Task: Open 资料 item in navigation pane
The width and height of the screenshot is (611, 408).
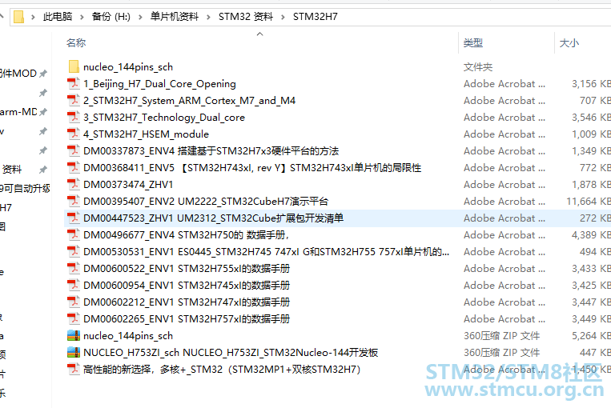Action: (x=12, y=170)
